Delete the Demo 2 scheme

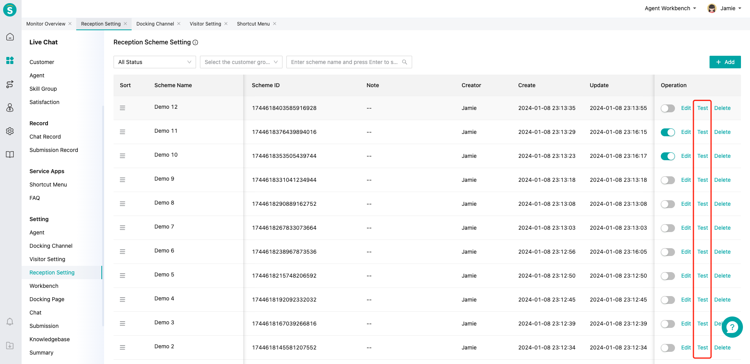(x=722, y=348)
